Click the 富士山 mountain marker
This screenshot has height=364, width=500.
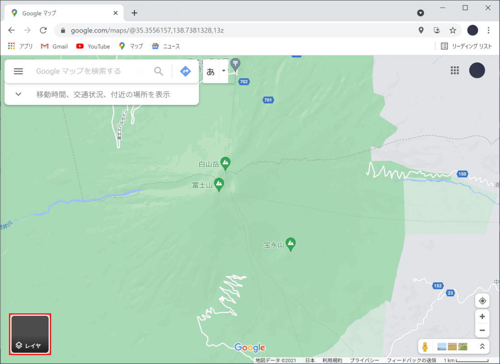(219, 185)
